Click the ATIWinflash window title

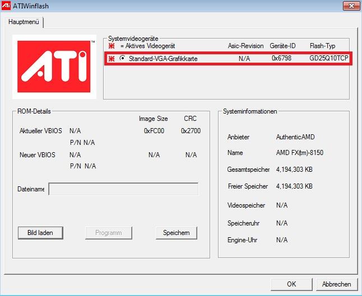coord(31,6)
